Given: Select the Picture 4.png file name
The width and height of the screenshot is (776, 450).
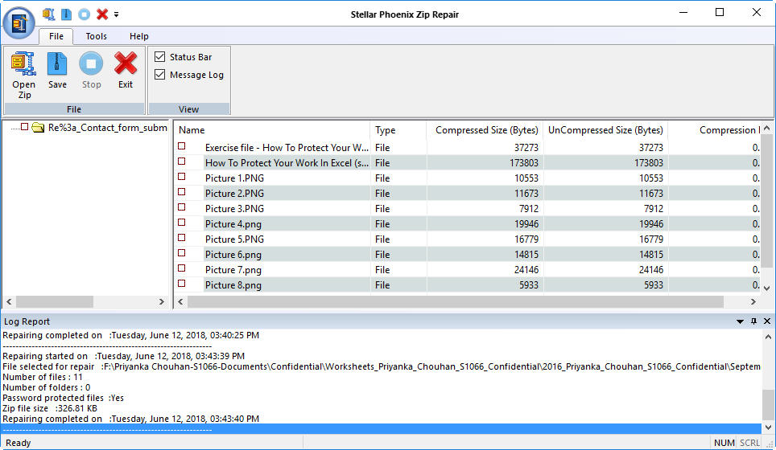Looking at the screenshot, I should click(x=233, y=223).
